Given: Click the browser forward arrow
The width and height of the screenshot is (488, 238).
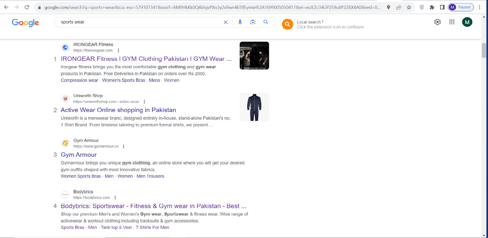Looking at the screenshot, I should [x=17, y=7].
